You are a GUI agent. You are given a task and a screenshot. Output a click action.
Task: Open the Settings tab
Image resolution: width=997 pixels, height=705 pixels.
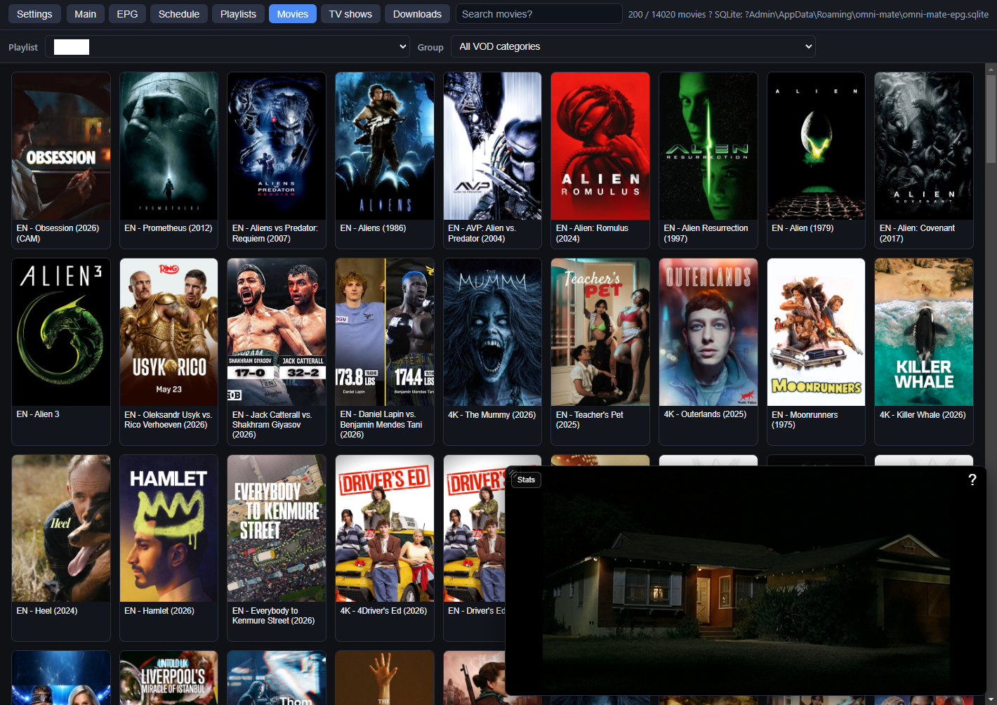[34, 14]
